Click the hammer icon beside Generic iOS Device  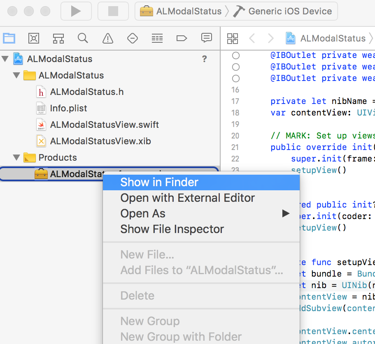(239, 11)
